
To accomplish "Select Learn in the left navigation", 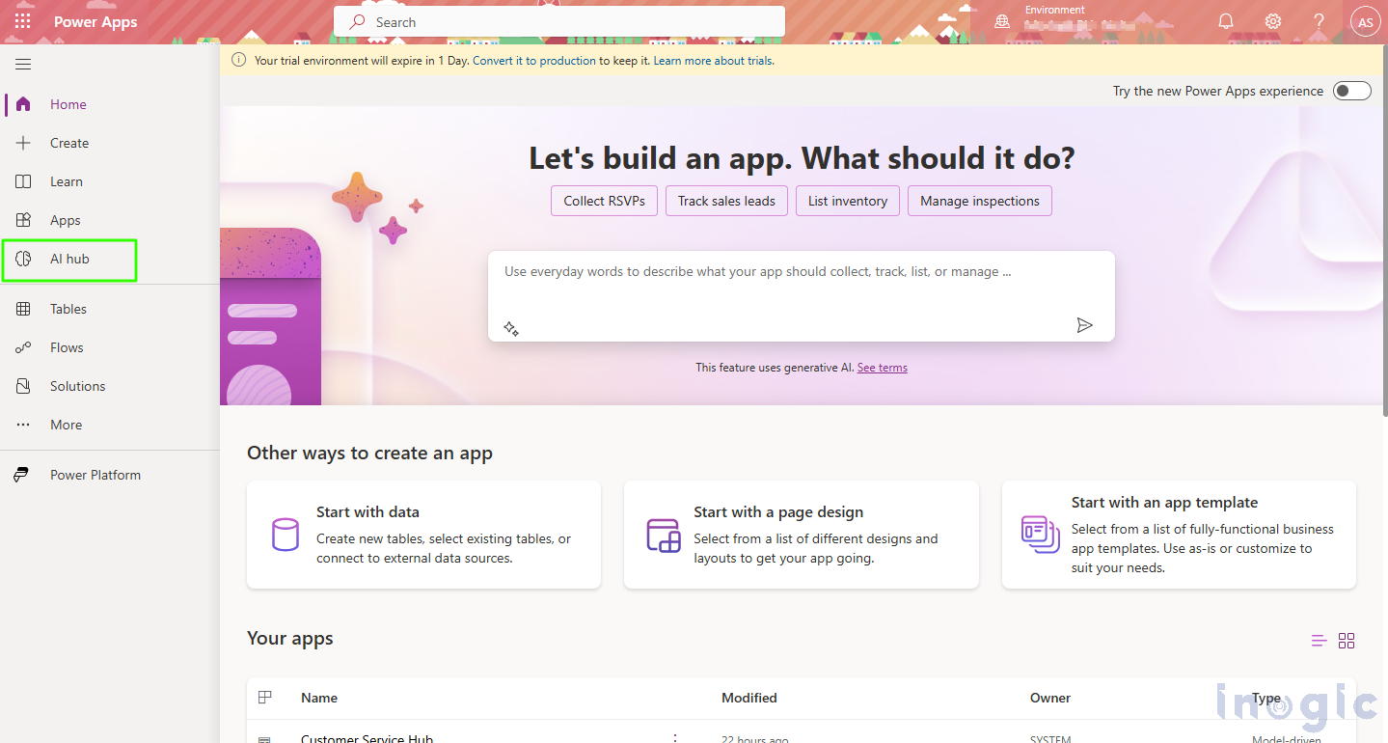I will tap(110, 181).
